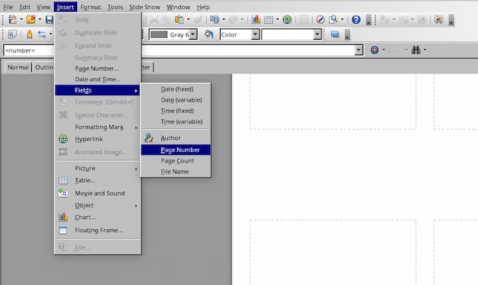Screen dimensions: 478x285
Task: Open the Color area style dropdown
Action: [255, 34]
